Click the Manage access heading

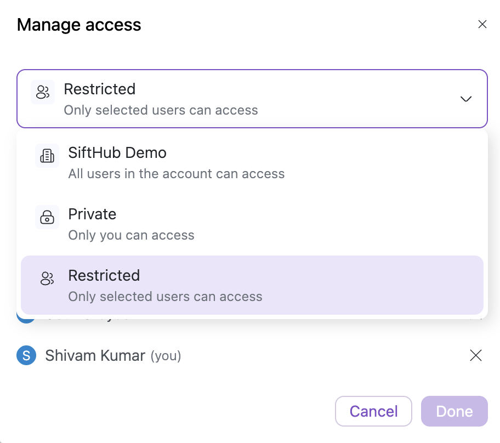79,25
